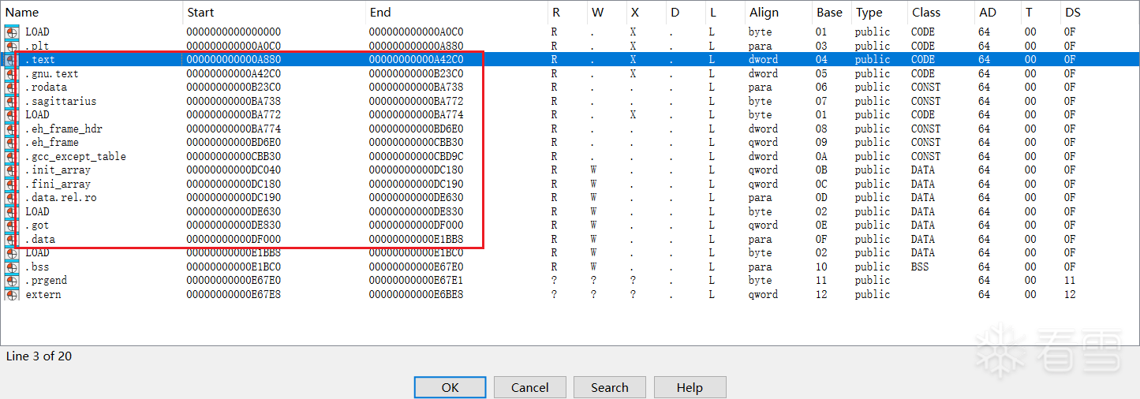Click the segment icon beside .sagittarius
Image resolution: width=1140 pixels, height=399 pixels.
point(12,101)
